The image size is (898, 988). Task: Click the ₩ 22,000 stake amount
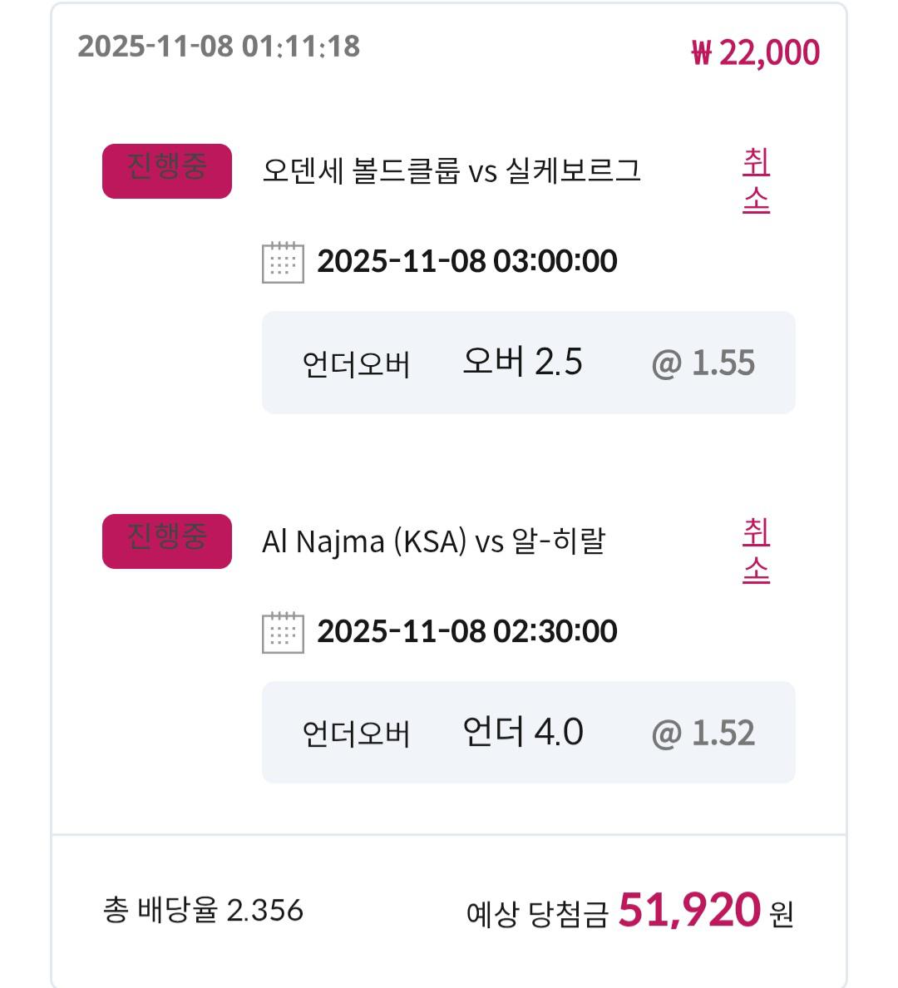(x=755, y=52)
